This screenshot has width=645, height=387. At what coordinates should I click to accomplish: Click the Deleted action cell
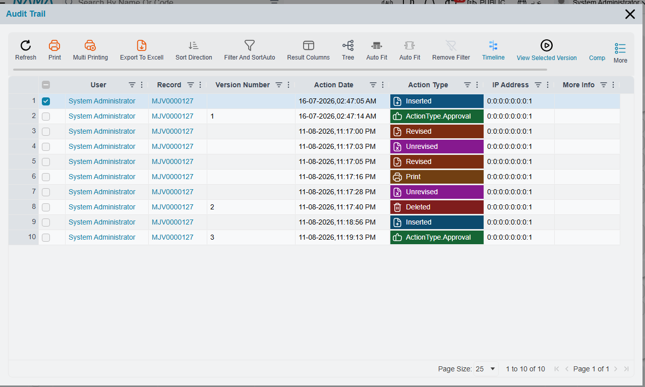[437, 207]
